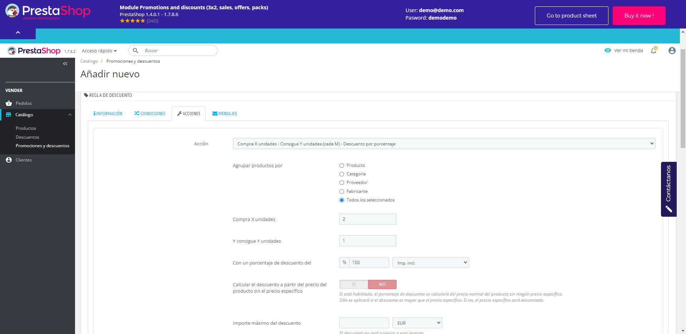Click Promociones y descuentos breadcrumb

(x=133, y=61)
